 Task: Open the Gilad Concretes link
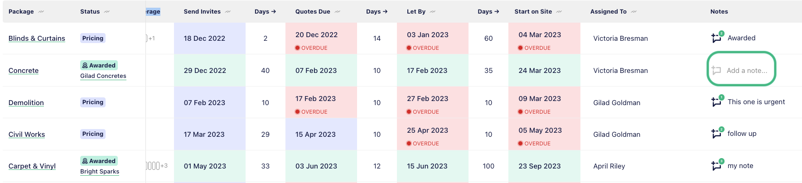coord(103,76)
